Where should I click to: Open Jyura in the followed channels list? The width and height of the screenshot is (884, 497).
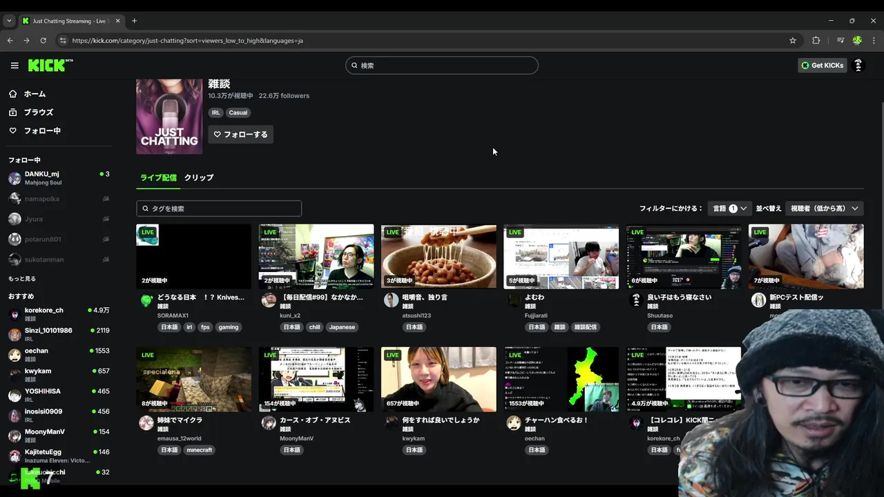point(59,219)
